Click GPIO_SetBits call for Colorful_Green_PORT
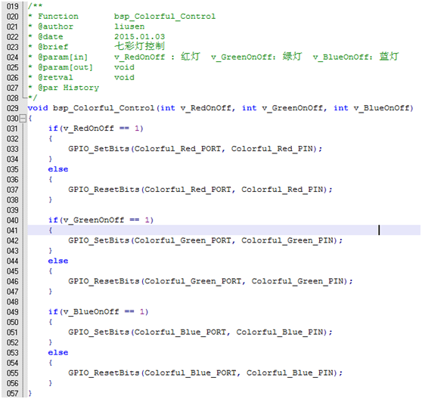422x399 pixels. 206,240
